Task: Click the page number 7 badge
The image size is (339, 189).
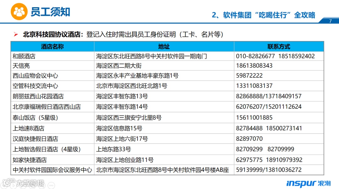Action: (x=330, y=21)
